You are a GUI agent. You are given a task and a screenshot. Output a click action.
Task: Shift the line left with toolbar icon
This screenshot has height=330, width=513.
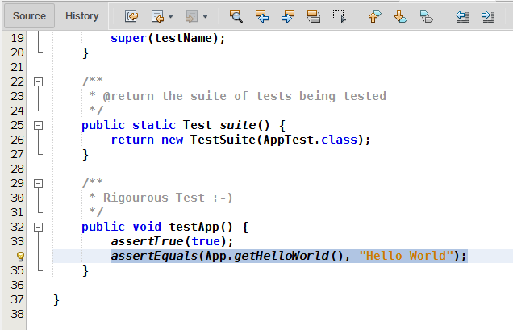coord(462,15)
